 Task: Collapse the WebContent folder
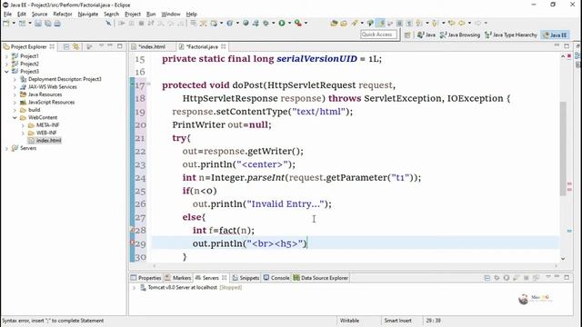(x=15, y=117)
